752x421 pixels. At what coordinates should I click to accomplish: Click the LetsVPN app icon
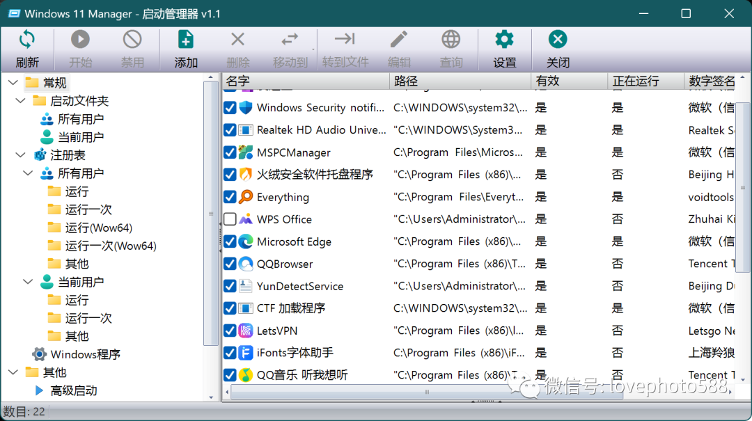[246, 331]
